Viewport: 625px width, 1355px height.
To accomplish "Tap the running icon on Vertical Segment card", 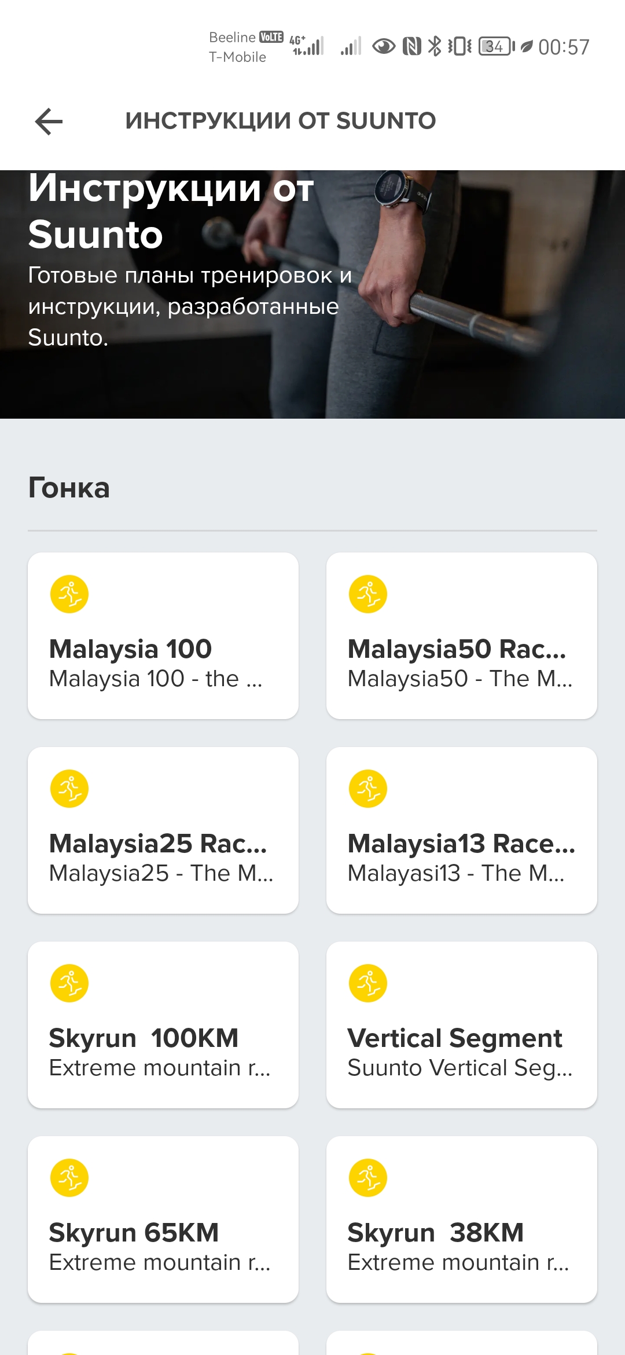I will (x=368, y=983).
